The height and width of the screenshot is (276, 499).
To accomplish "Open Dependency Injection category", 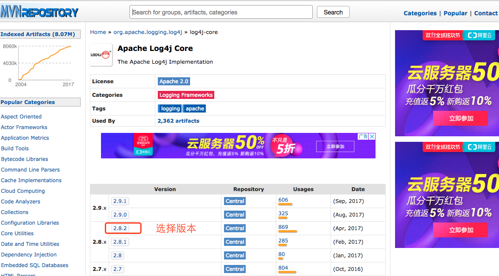I will (29, 255).
